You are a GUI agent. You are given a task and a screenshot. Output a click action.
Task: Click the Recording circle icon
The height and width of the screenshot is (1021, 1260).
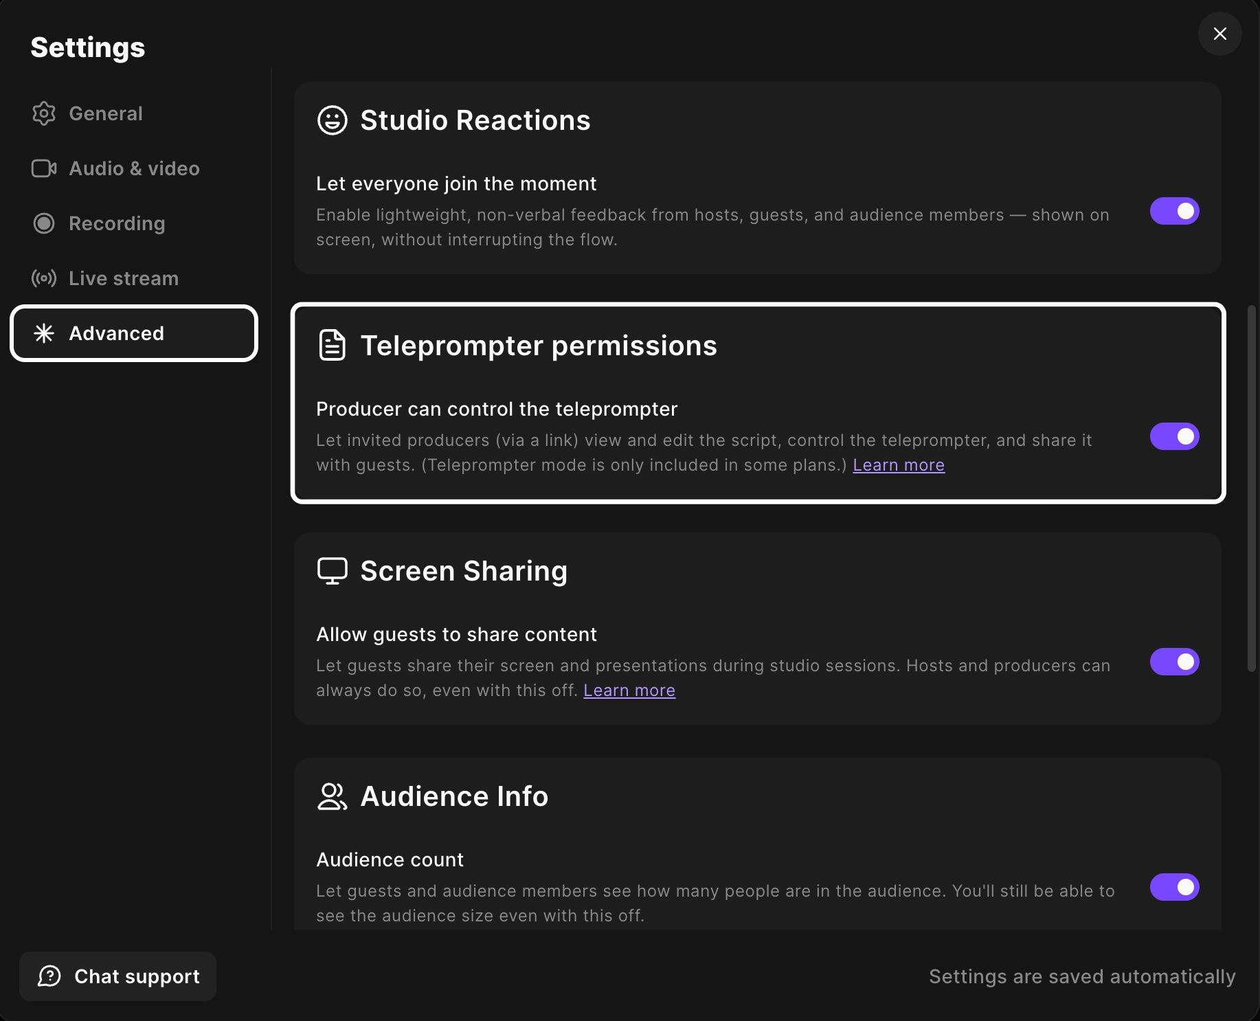(x=44, y=223)
